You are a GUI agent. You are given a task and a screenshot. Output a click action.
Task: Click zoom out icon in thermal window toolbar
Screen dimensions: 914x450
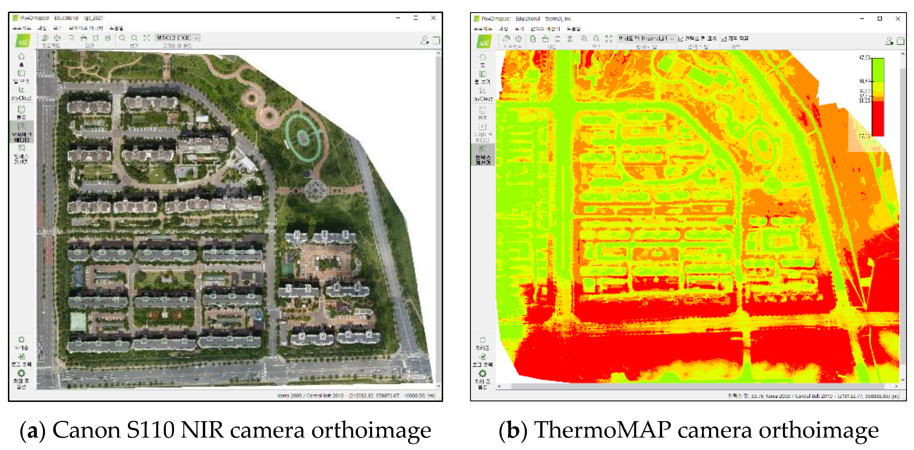pyautogui.click(x=597, y=39)
